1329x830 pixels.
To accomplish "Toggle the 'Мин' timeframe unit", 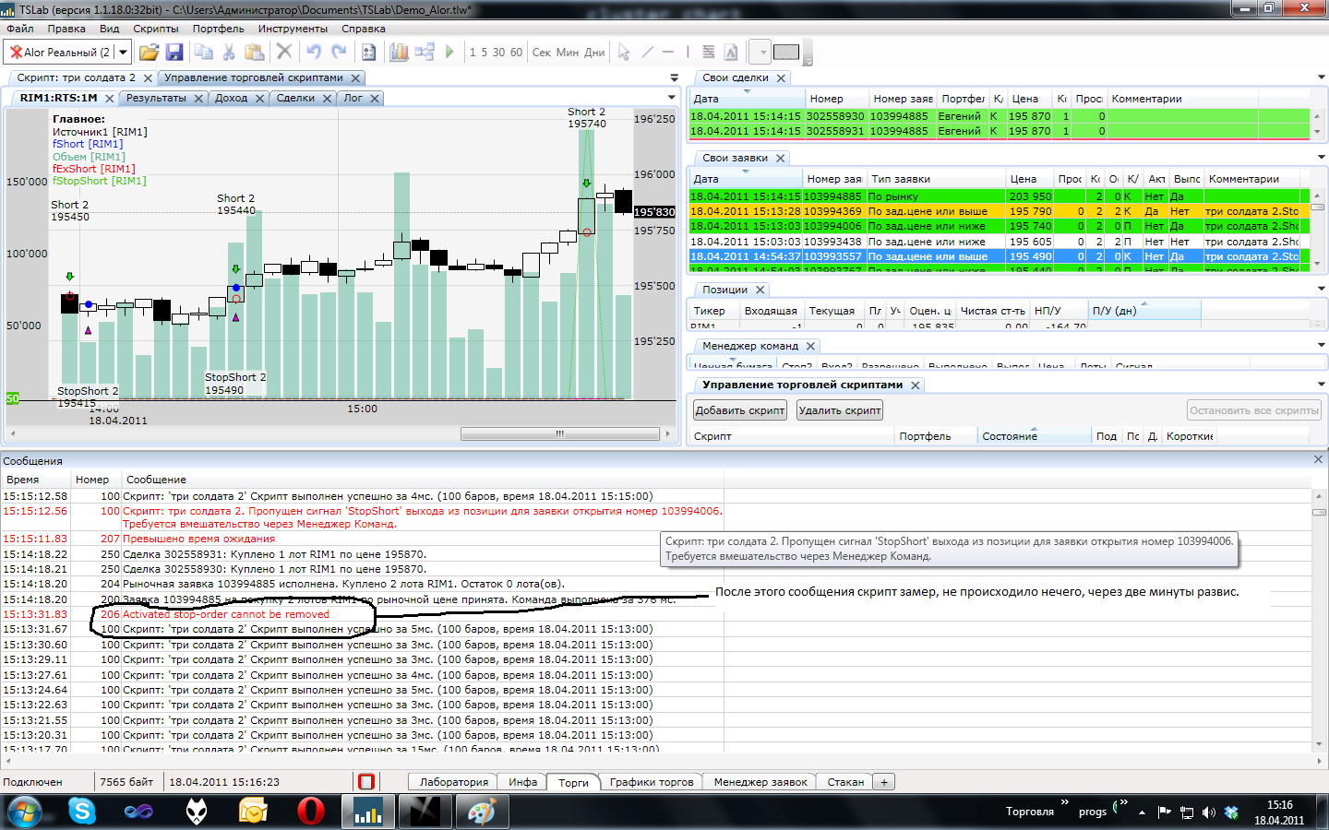I will point(568,53).
